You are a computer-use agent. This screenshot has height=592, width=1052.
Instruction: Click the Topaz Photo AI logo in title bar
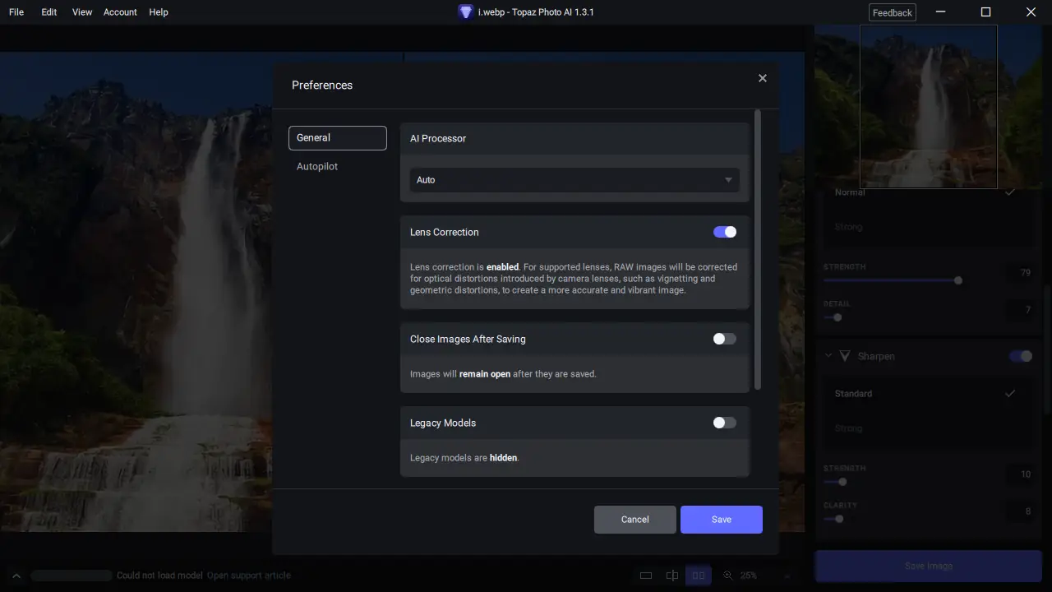tap(466, 12)
